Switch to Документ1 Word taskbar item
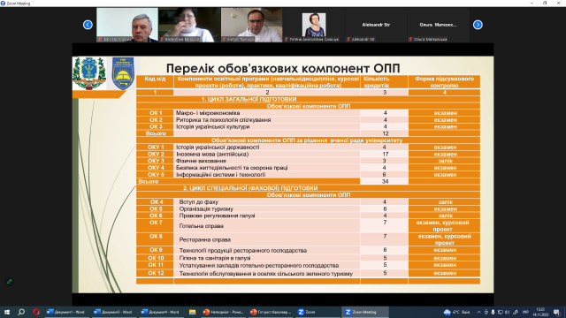 tap(67, 312)
